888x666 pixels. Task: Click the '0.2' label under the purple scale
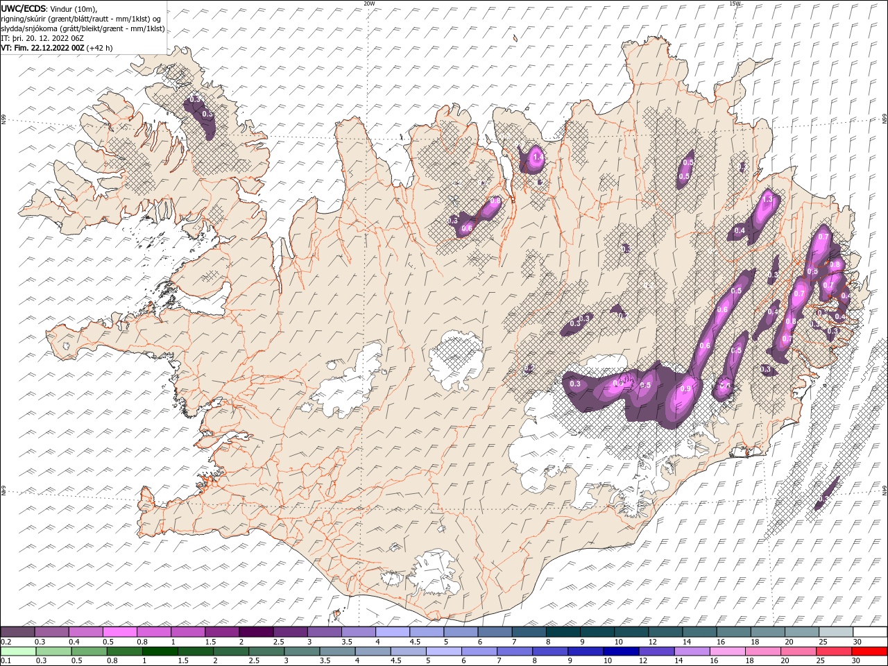[5, 642]
